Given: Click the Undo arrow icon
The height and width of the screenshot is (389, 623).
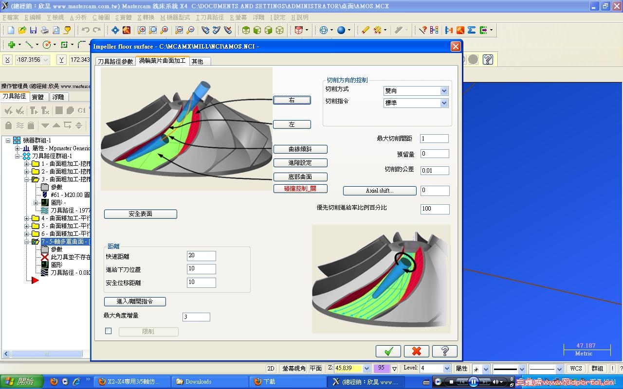Looking at the screenshot, I should (86, 30).
